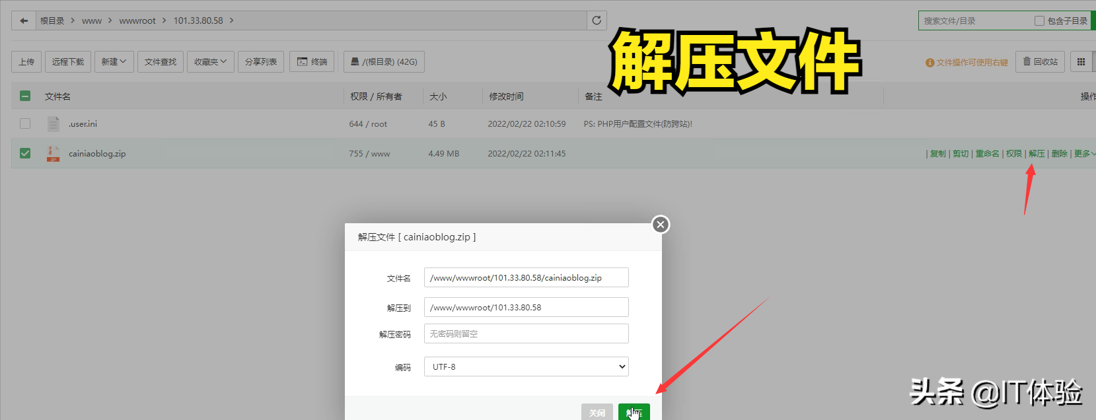Click 重命名 for cainiaoblog.zip
The height and width of the screenshot is (420, 1096).
(988, 153)
